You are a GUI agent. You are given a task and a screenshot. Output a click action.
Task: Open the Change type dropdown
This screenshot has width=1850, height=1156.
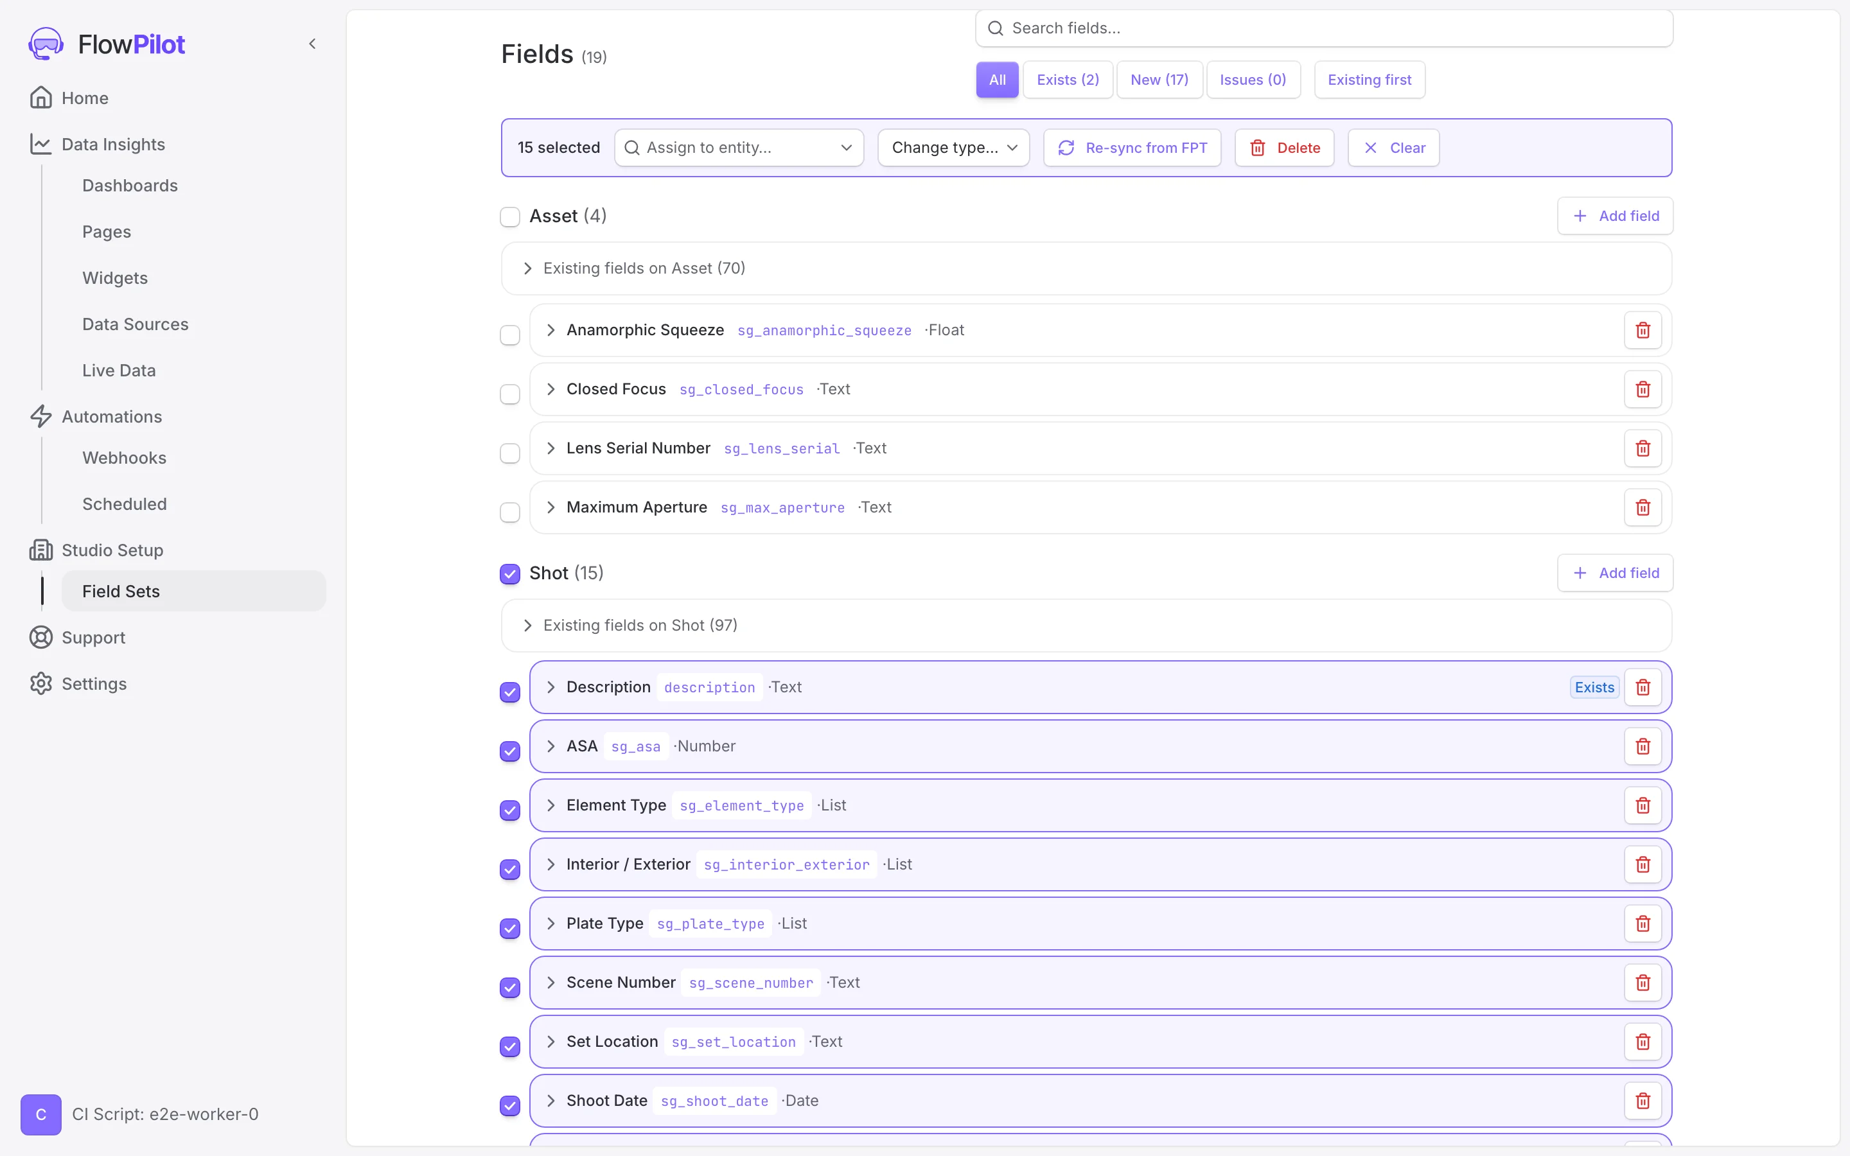[953, 148]
